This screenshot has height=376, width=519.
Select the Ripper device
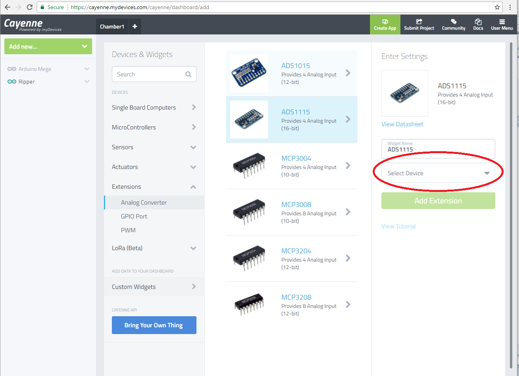tap(26, 82)
